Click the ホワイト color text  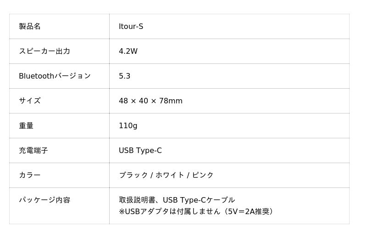click(169, 176)
